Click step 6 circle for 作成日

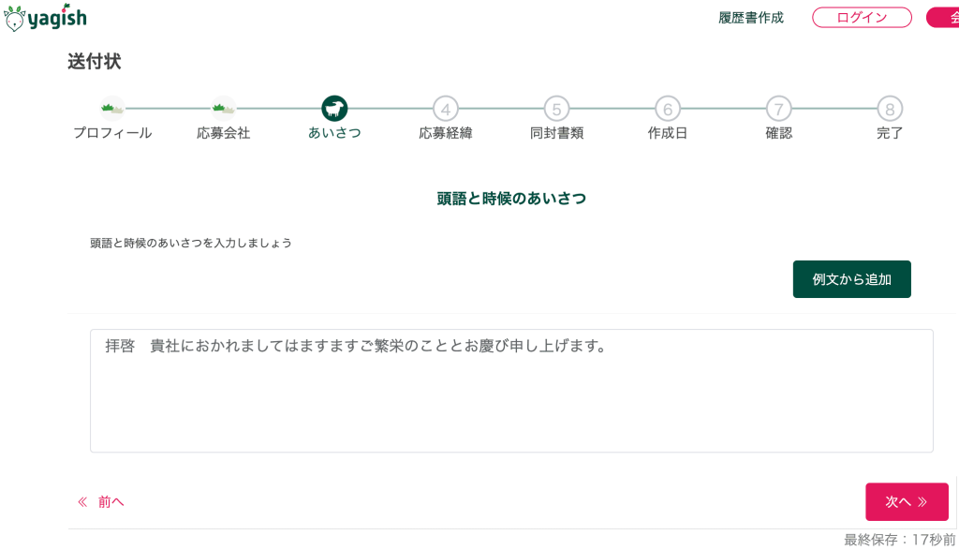(668, 109)
